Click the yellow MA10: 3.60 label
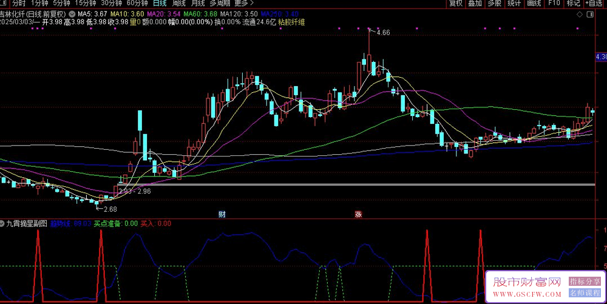This screenshot has width=607, height=304. coord(127,14)
